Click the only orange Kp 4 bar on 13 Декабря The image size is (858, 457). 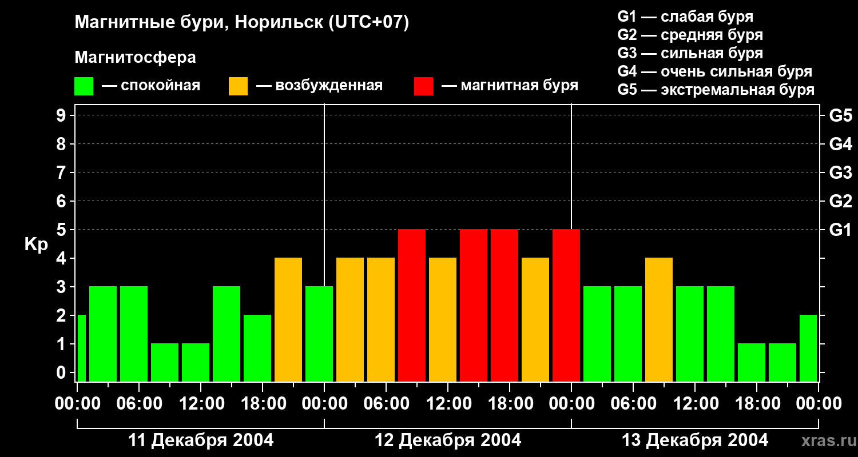click(x=659, y=319)
